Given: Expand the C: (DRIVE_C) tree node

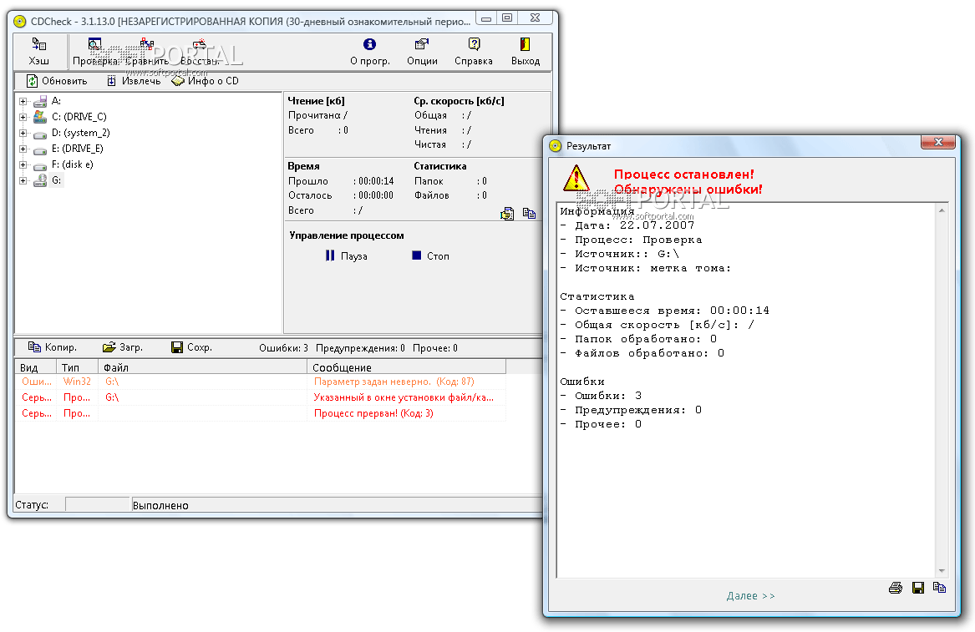Looking at the screenshot, I should (23, 117).
